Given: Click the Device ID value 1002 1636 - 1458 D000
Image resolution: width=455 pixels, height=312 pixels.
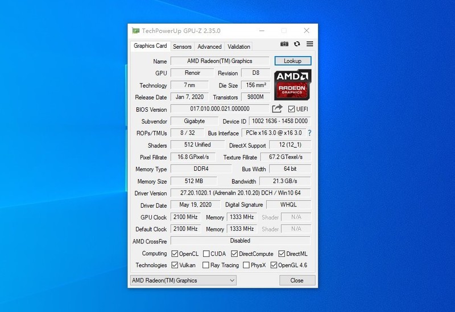Looking at the screenshot, I should 280,121.
